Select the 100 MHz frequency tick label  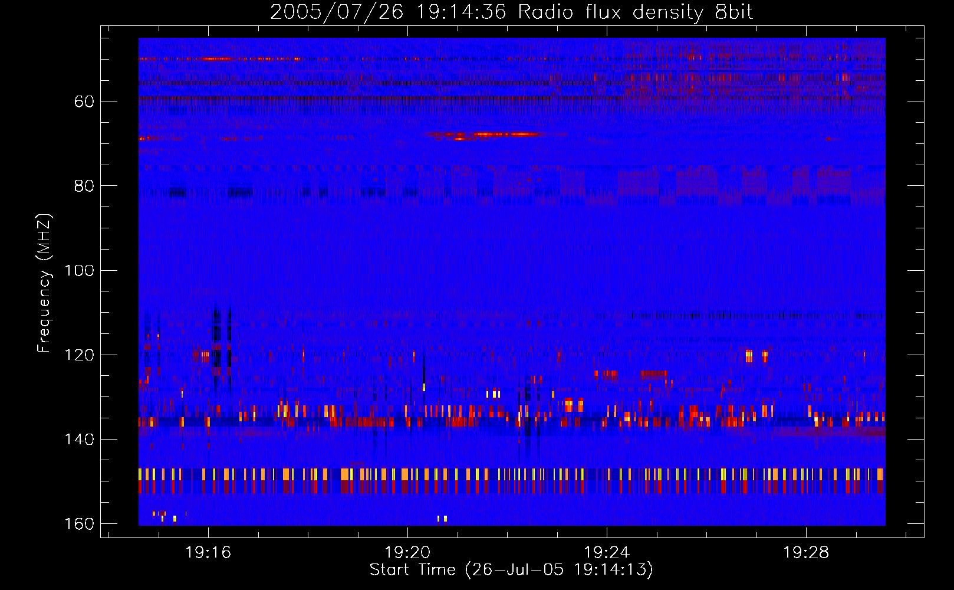pos(80,271)
